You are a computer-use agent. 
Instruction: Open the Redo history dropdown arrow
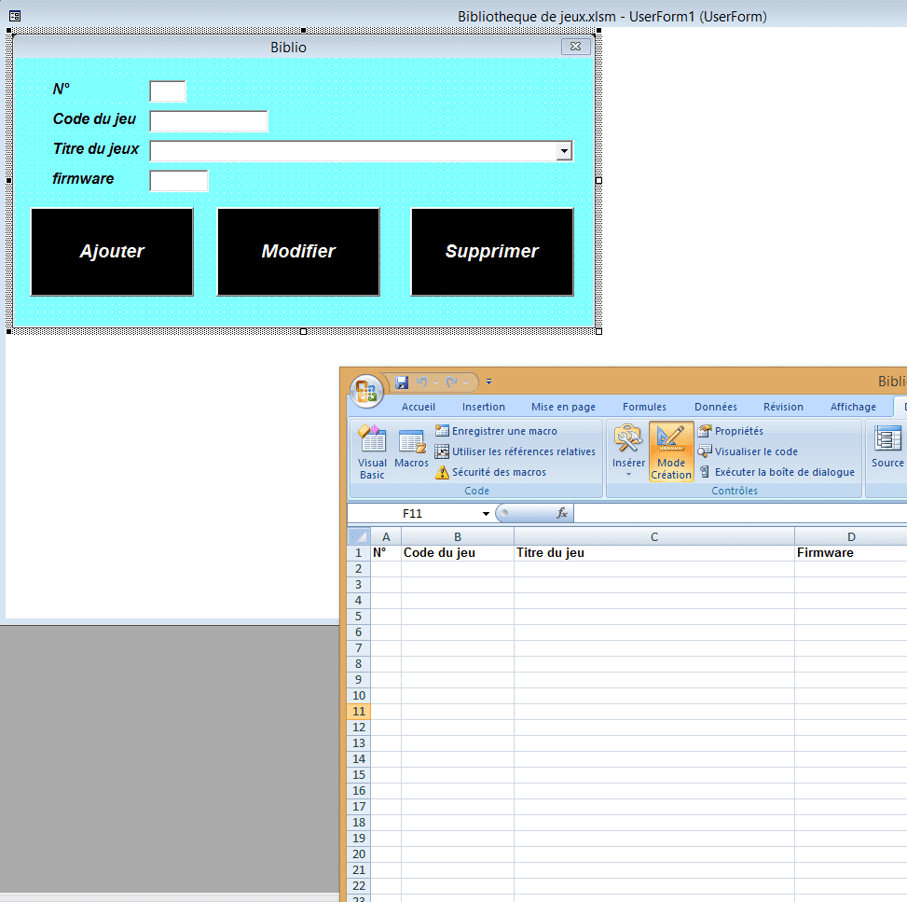466,382
